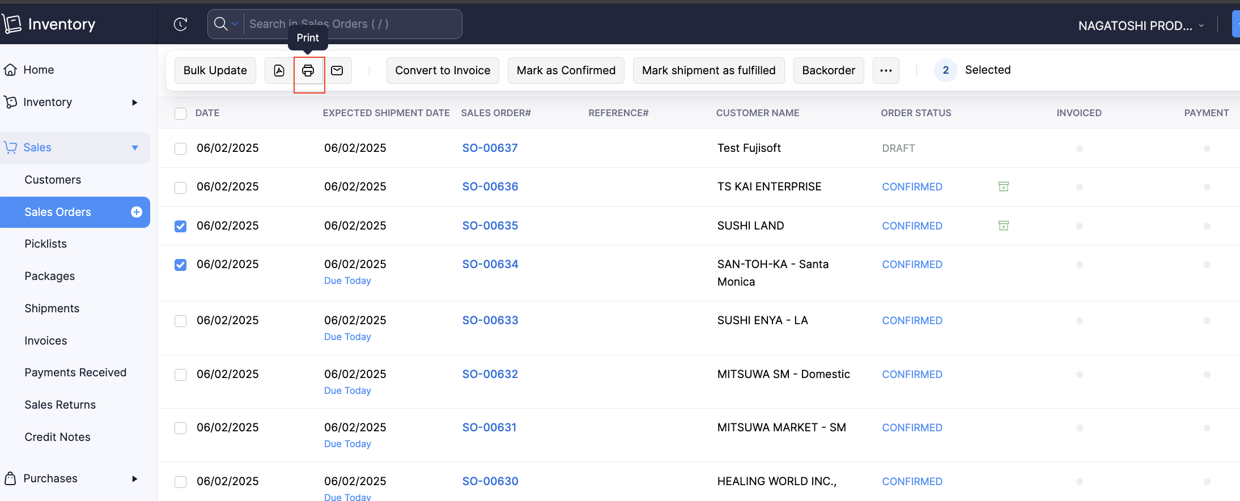Open Picklists in the sidebar
Screen dimensions: 1240x501
(45, 244)
